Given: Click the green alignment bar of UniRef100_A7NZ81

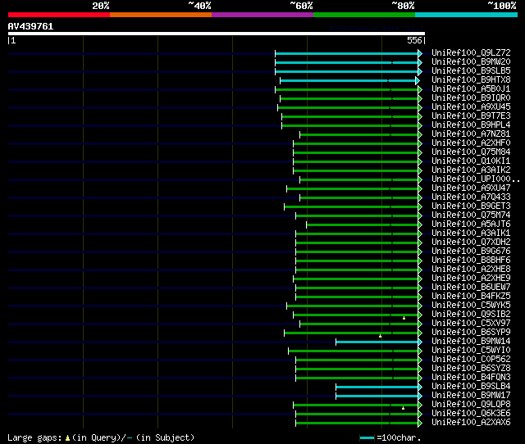Looking at the screenshot, I should click(359, 134).
